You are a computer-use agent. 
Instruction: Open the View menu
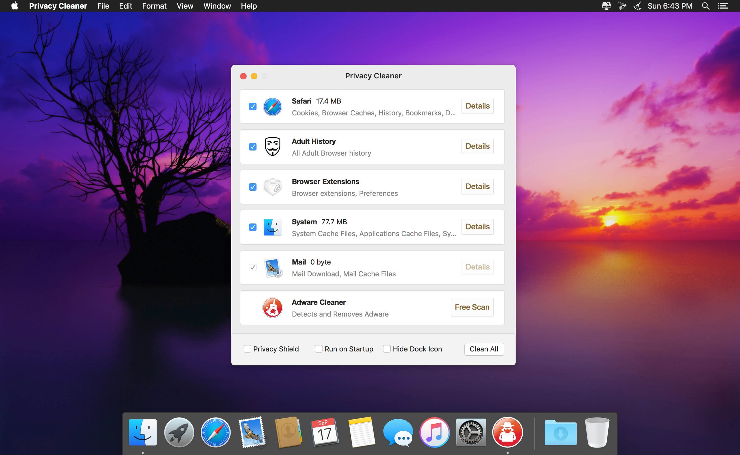(185, 6)
